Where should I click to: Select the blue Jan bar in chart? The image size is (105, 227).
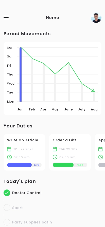(21, 74)
